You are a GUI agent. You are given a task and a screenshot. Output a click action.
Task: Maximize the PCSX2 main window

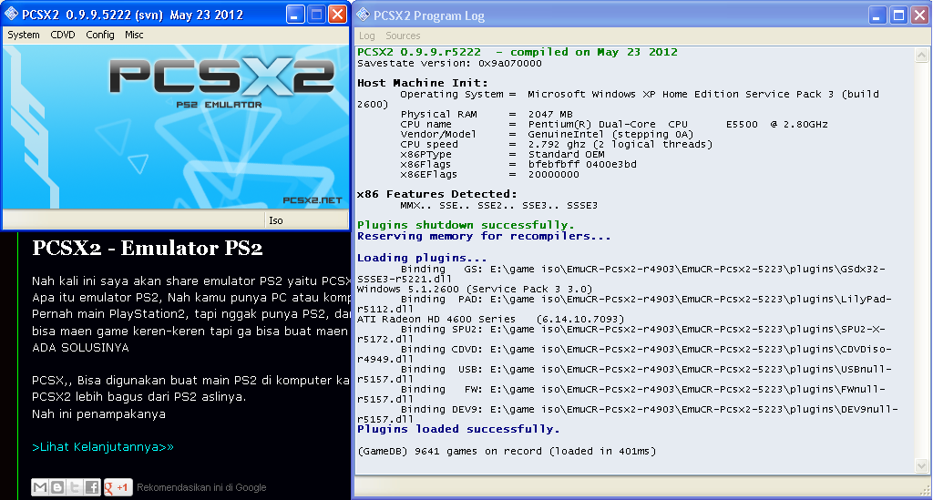316,15
